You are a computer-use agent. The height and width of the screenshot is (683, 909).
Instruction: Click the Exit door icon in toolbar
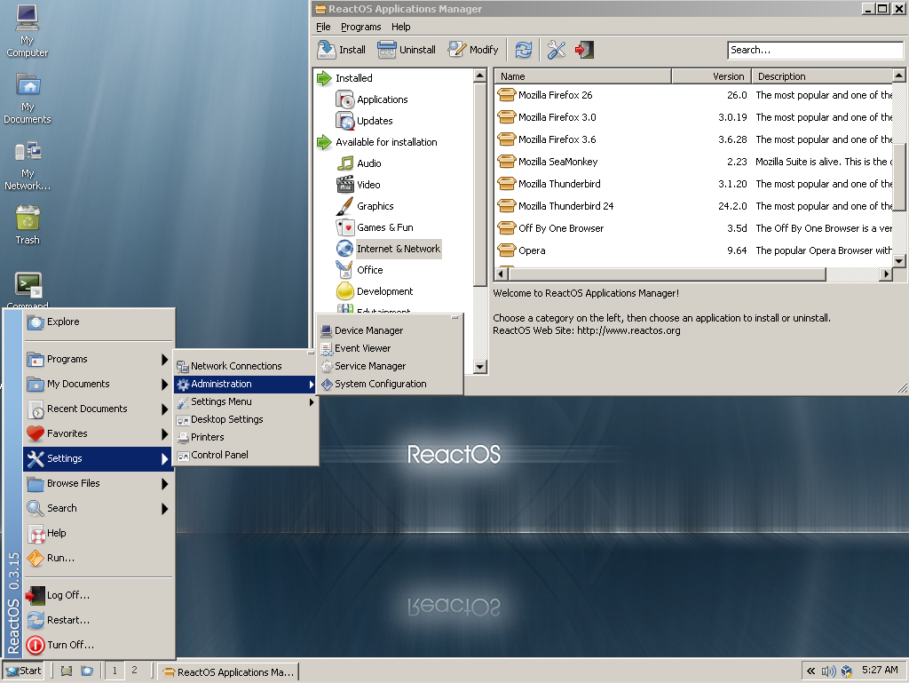pos(583,50)
